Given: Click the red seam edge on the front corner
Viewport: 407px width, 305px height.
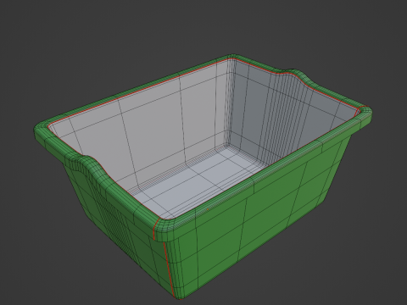Looking at the screenshot, I should [x=169, y=269].
